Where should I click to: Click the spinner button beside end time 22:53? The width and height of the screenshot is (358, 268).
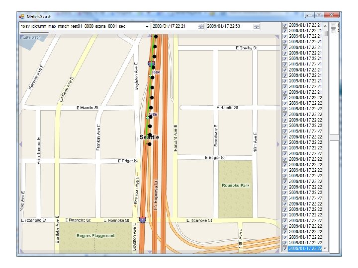pos(257,26)
